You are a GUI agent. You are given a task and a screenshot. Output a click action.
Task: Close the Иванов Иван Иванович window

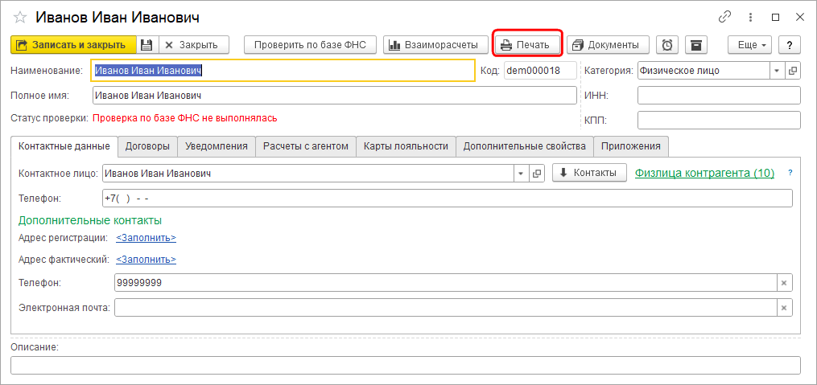[800, 17]
